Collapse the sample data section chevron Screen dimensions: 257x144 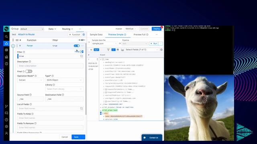tap(89, 42)
